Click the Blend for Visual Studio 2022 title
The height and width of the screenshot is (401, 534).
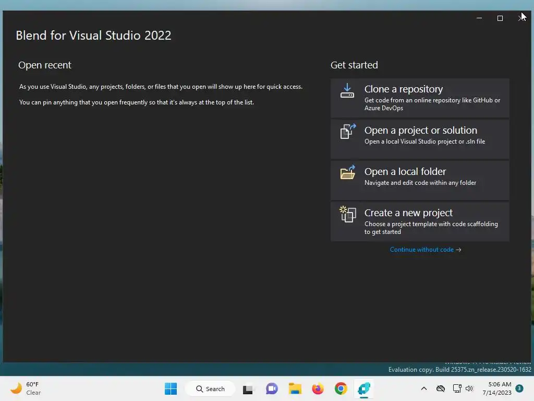tap(93, 36)
